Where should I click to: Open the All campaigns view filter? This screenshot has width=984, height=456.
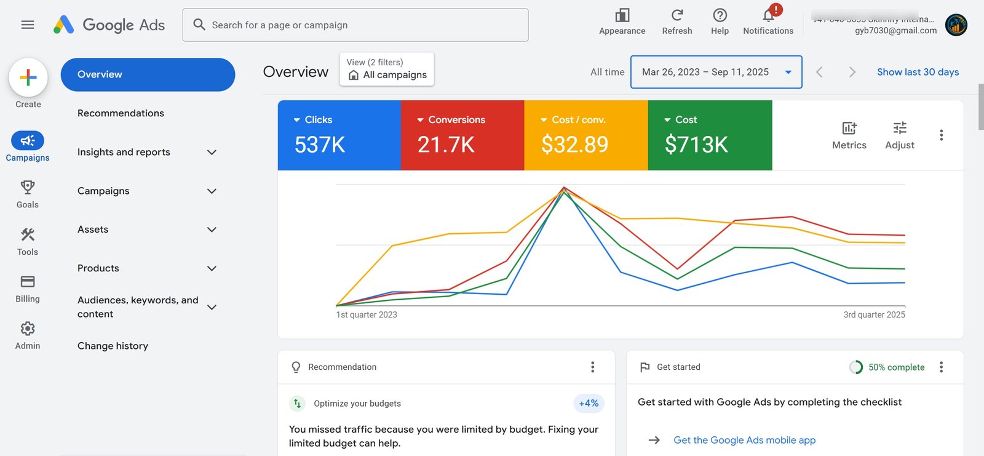(x=387, y=69)
